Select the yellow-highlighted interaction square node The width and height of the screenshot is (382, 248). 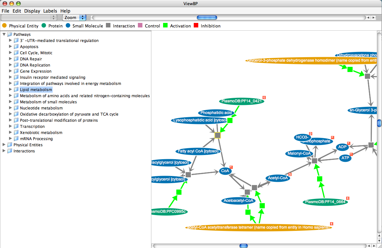click(218, 135)
